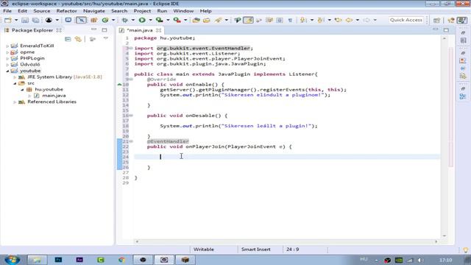This screenshot has width=471, height=265.
Task: Open the Refactor menu
Action: [67, 11]
